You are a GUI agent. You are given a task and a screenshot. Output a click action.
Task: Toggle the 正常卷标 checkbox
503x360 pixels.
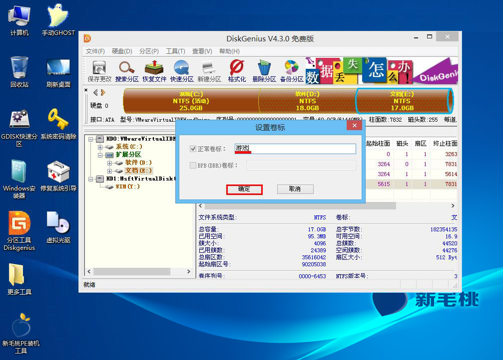tap(193, 149)
